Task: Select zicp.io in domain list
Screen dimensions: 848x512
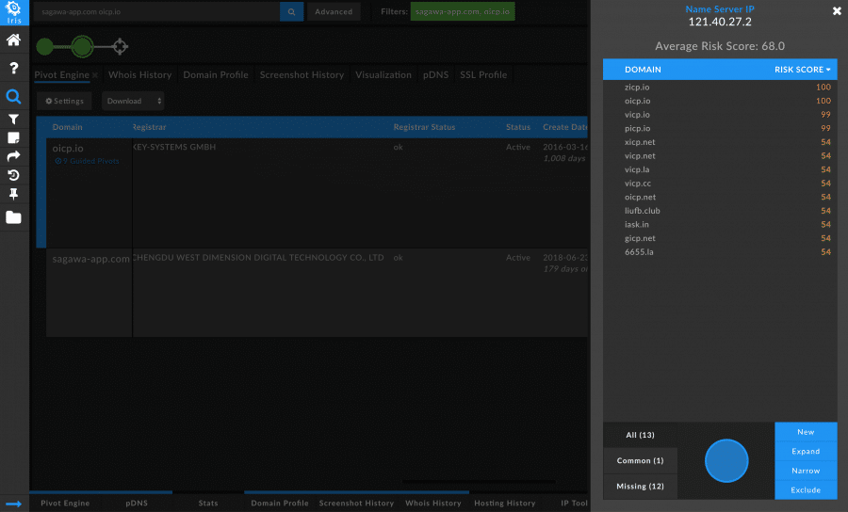Action: click(x=720, y=87)
